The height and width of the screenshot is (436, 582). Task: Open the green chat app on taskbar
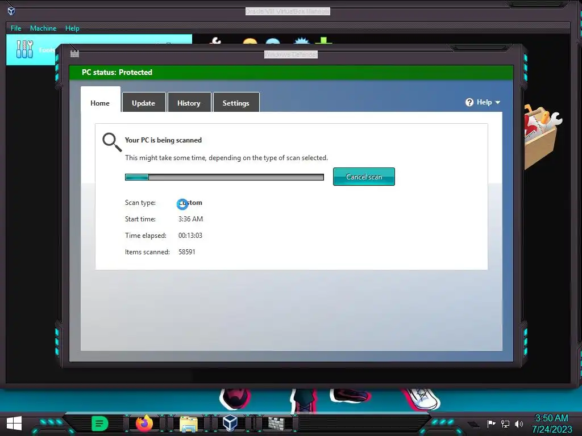click(99, 424)
